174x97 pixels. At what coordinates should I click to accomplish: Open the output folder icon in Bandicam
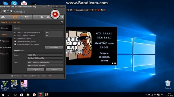tap(42, 17)
